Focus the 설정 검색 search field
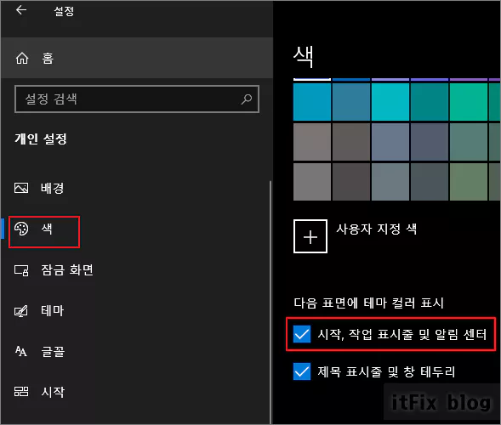 tap(137, 99)
